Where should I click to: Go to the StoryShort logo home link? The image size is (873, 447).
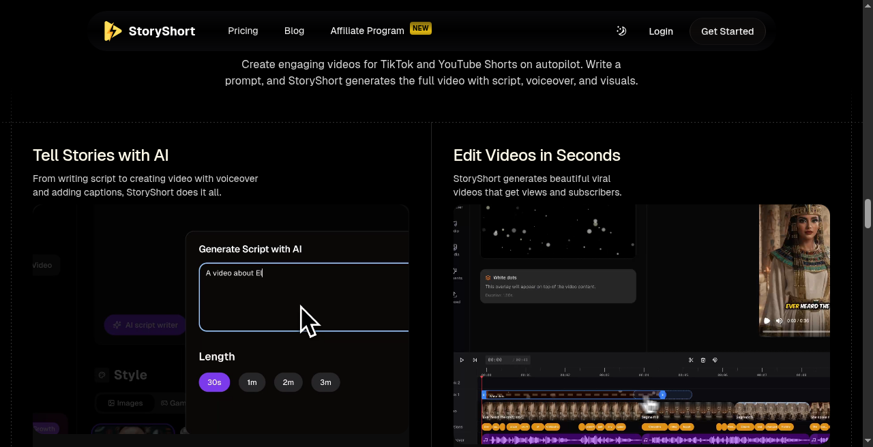(x=149, y=31)
